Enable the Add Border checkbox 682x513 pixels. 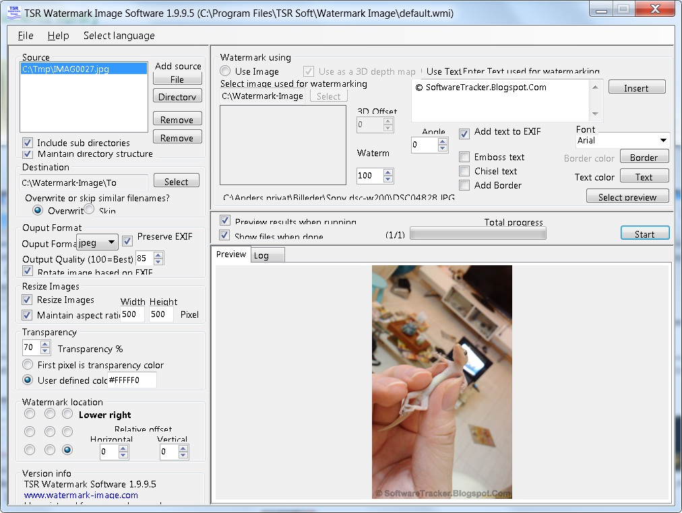click(464, 186)
